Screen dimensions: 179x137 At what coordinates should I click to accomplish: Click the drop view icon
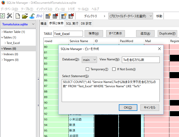(71, 16)
